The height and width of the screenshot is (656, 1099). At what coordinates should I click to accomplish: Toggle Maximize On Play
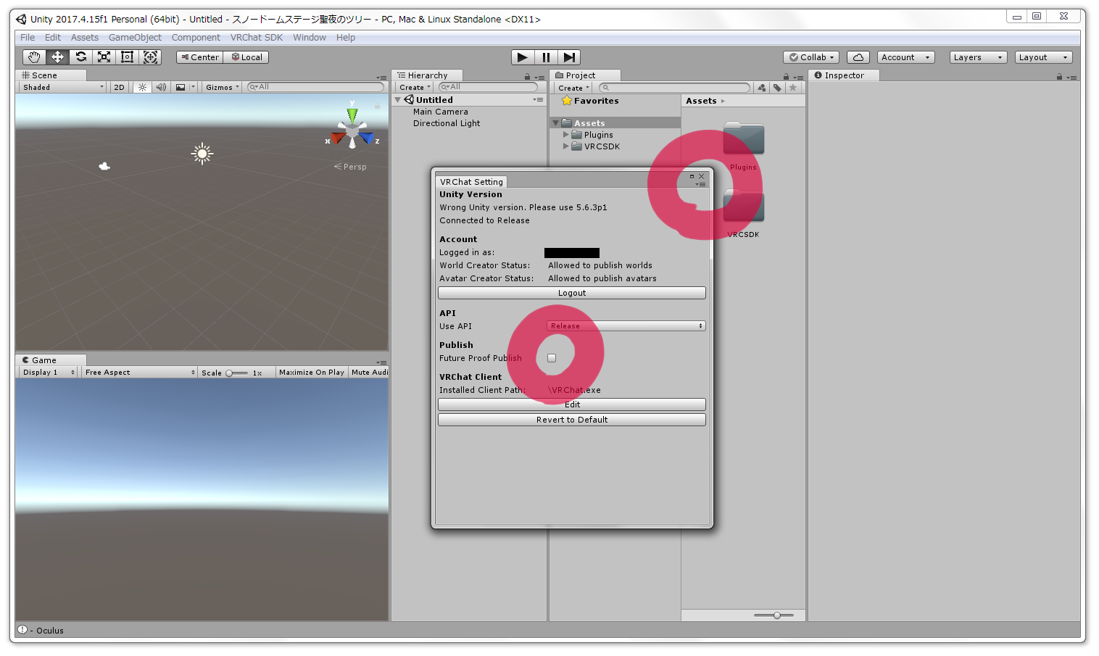point(312,373)
